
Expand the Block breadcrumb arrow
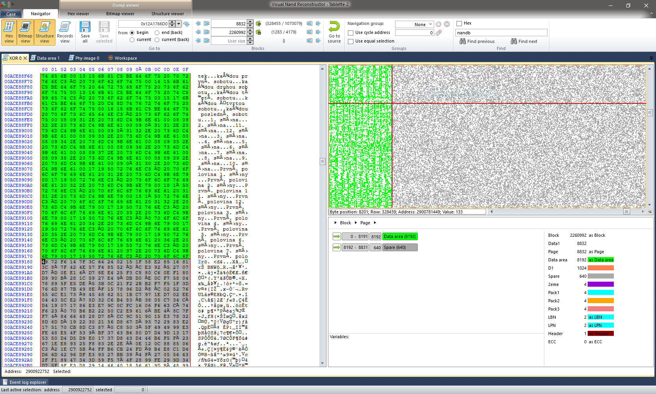(x=335, y=223)
